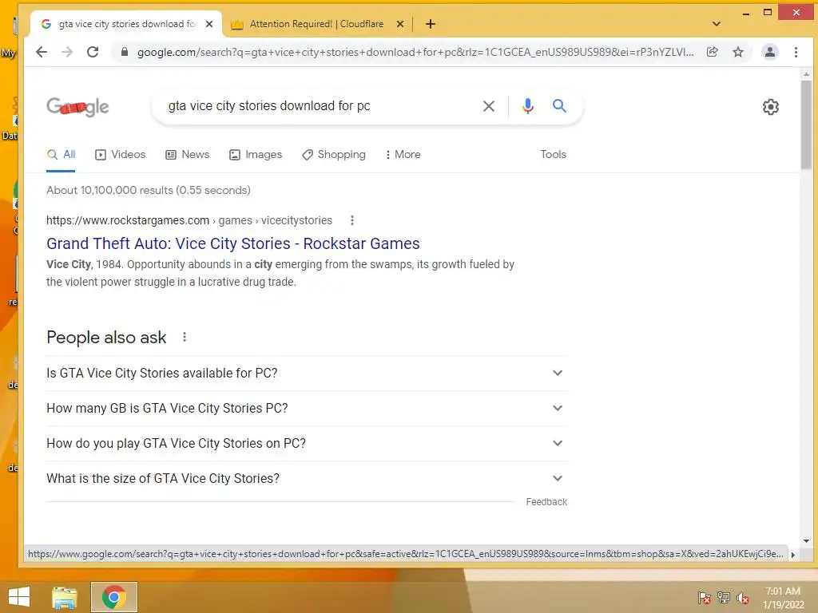Screen dimensions: 818x613
Task: Open the search Tools options
Action: pyautogui.click(x=553, y=154)
